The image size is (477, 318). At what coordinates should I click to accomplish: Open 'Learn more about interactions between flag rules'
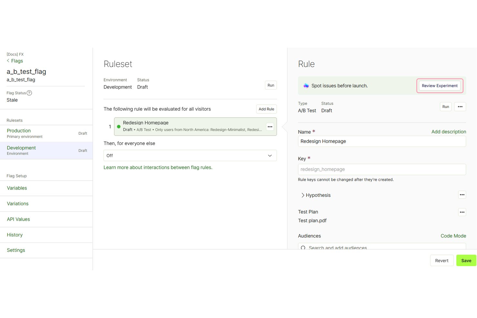click(x=158, y=168)
